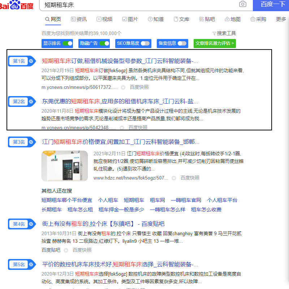Viewport: 289px width, 289px height.
Task: Click related search 租车押金一般是多少
Action: pyautogui.click(x=121, y=210)
